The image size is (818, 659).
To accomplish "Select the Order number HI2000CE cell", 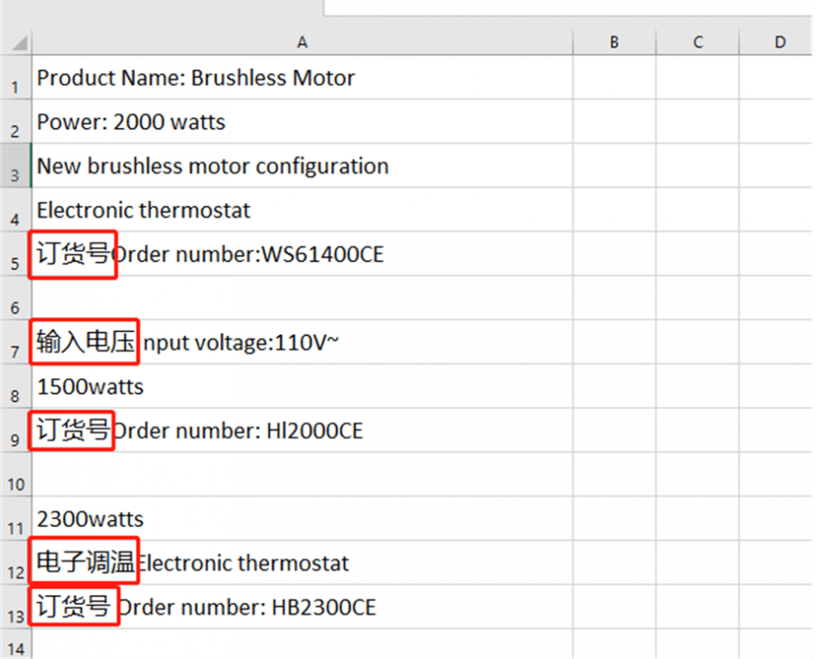I will [302, 430].
